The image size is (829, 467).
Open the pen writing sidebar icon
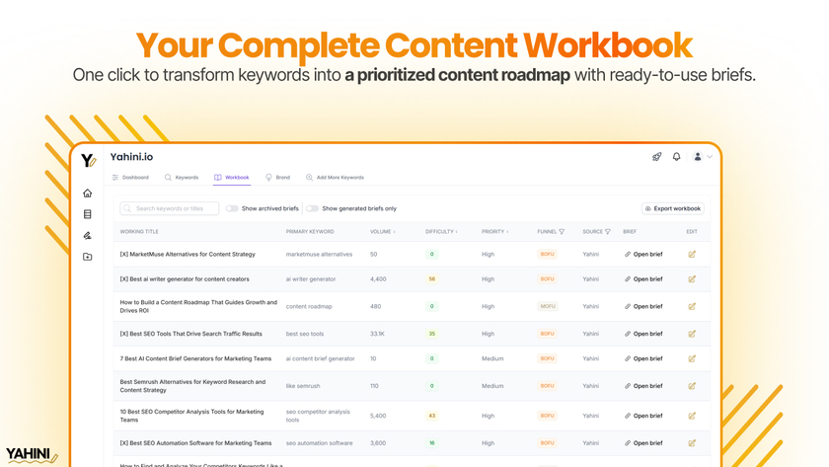tap(87, 235)
